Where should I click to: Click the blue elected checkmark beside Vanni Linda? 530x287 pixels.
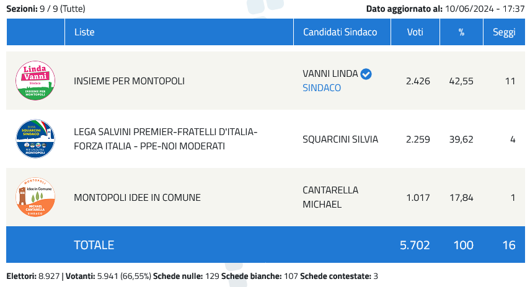point(366,74)
